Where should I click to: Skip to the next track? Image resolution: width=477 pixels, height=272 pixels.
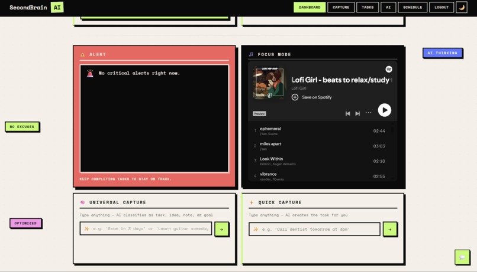tap(357, 113)
